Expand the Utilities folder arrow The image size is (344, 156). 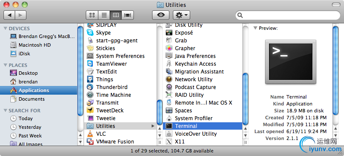pyautogui.click(x=153, y=126)
